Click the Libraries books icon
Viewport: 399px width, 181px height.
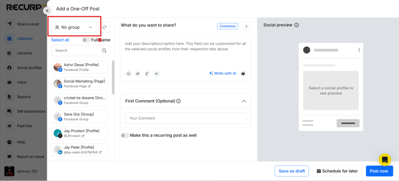tap(9, 53)
